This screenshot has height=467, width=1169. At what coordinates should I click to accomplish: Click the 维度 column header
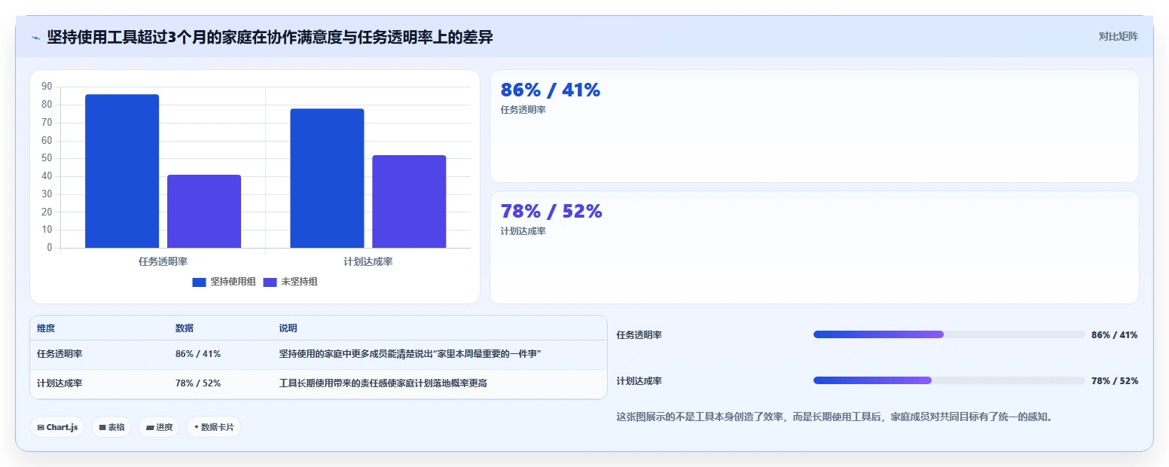pyautogui.click(x=46, y=328)
